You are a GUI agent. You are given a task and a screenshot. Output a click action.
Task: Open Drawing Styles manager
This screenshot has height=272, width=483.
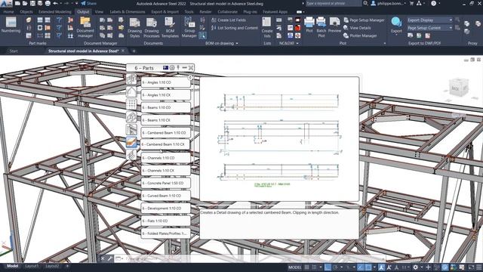tap(134, 27)
